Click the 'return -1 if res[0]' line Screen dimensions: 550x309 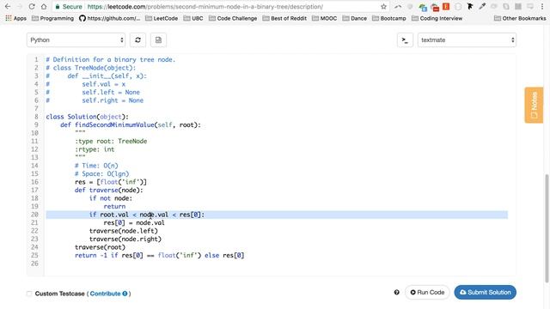[160, 256]
